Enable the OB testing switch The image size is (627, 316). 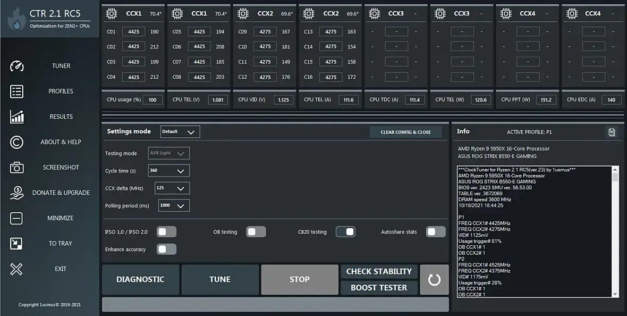(x=256, y=232)
